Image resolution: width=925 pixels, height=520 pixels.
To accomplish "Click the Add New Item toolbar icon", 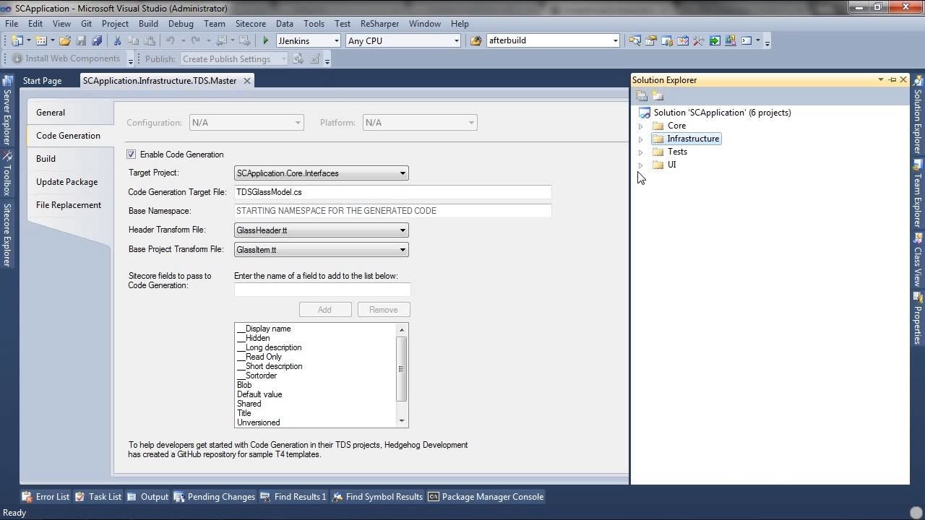I will (41, 41).
